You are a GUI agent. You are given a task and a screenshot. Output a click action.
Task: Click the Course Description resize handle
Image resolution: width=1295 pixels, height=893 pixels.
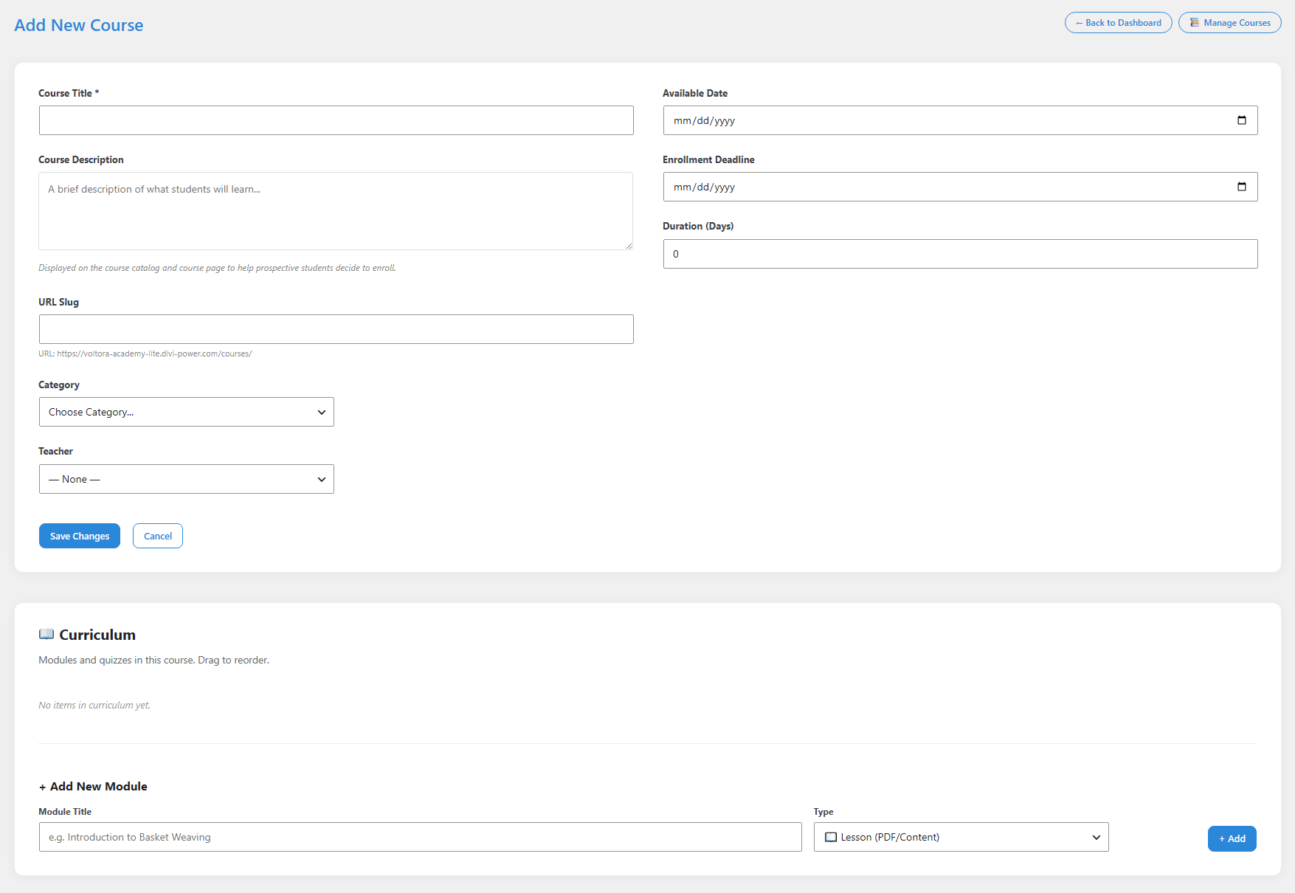click(629, 246)
